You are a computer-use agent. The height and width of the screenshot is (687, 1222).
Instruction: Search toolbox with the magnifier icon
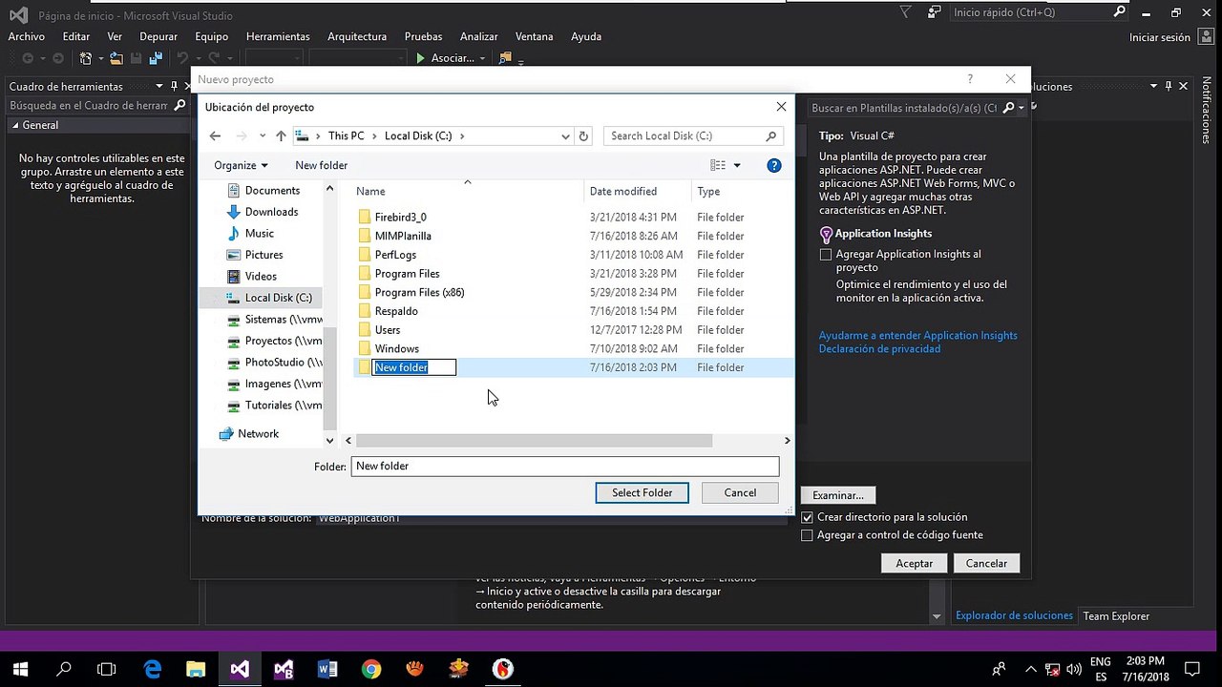[179, 106]
